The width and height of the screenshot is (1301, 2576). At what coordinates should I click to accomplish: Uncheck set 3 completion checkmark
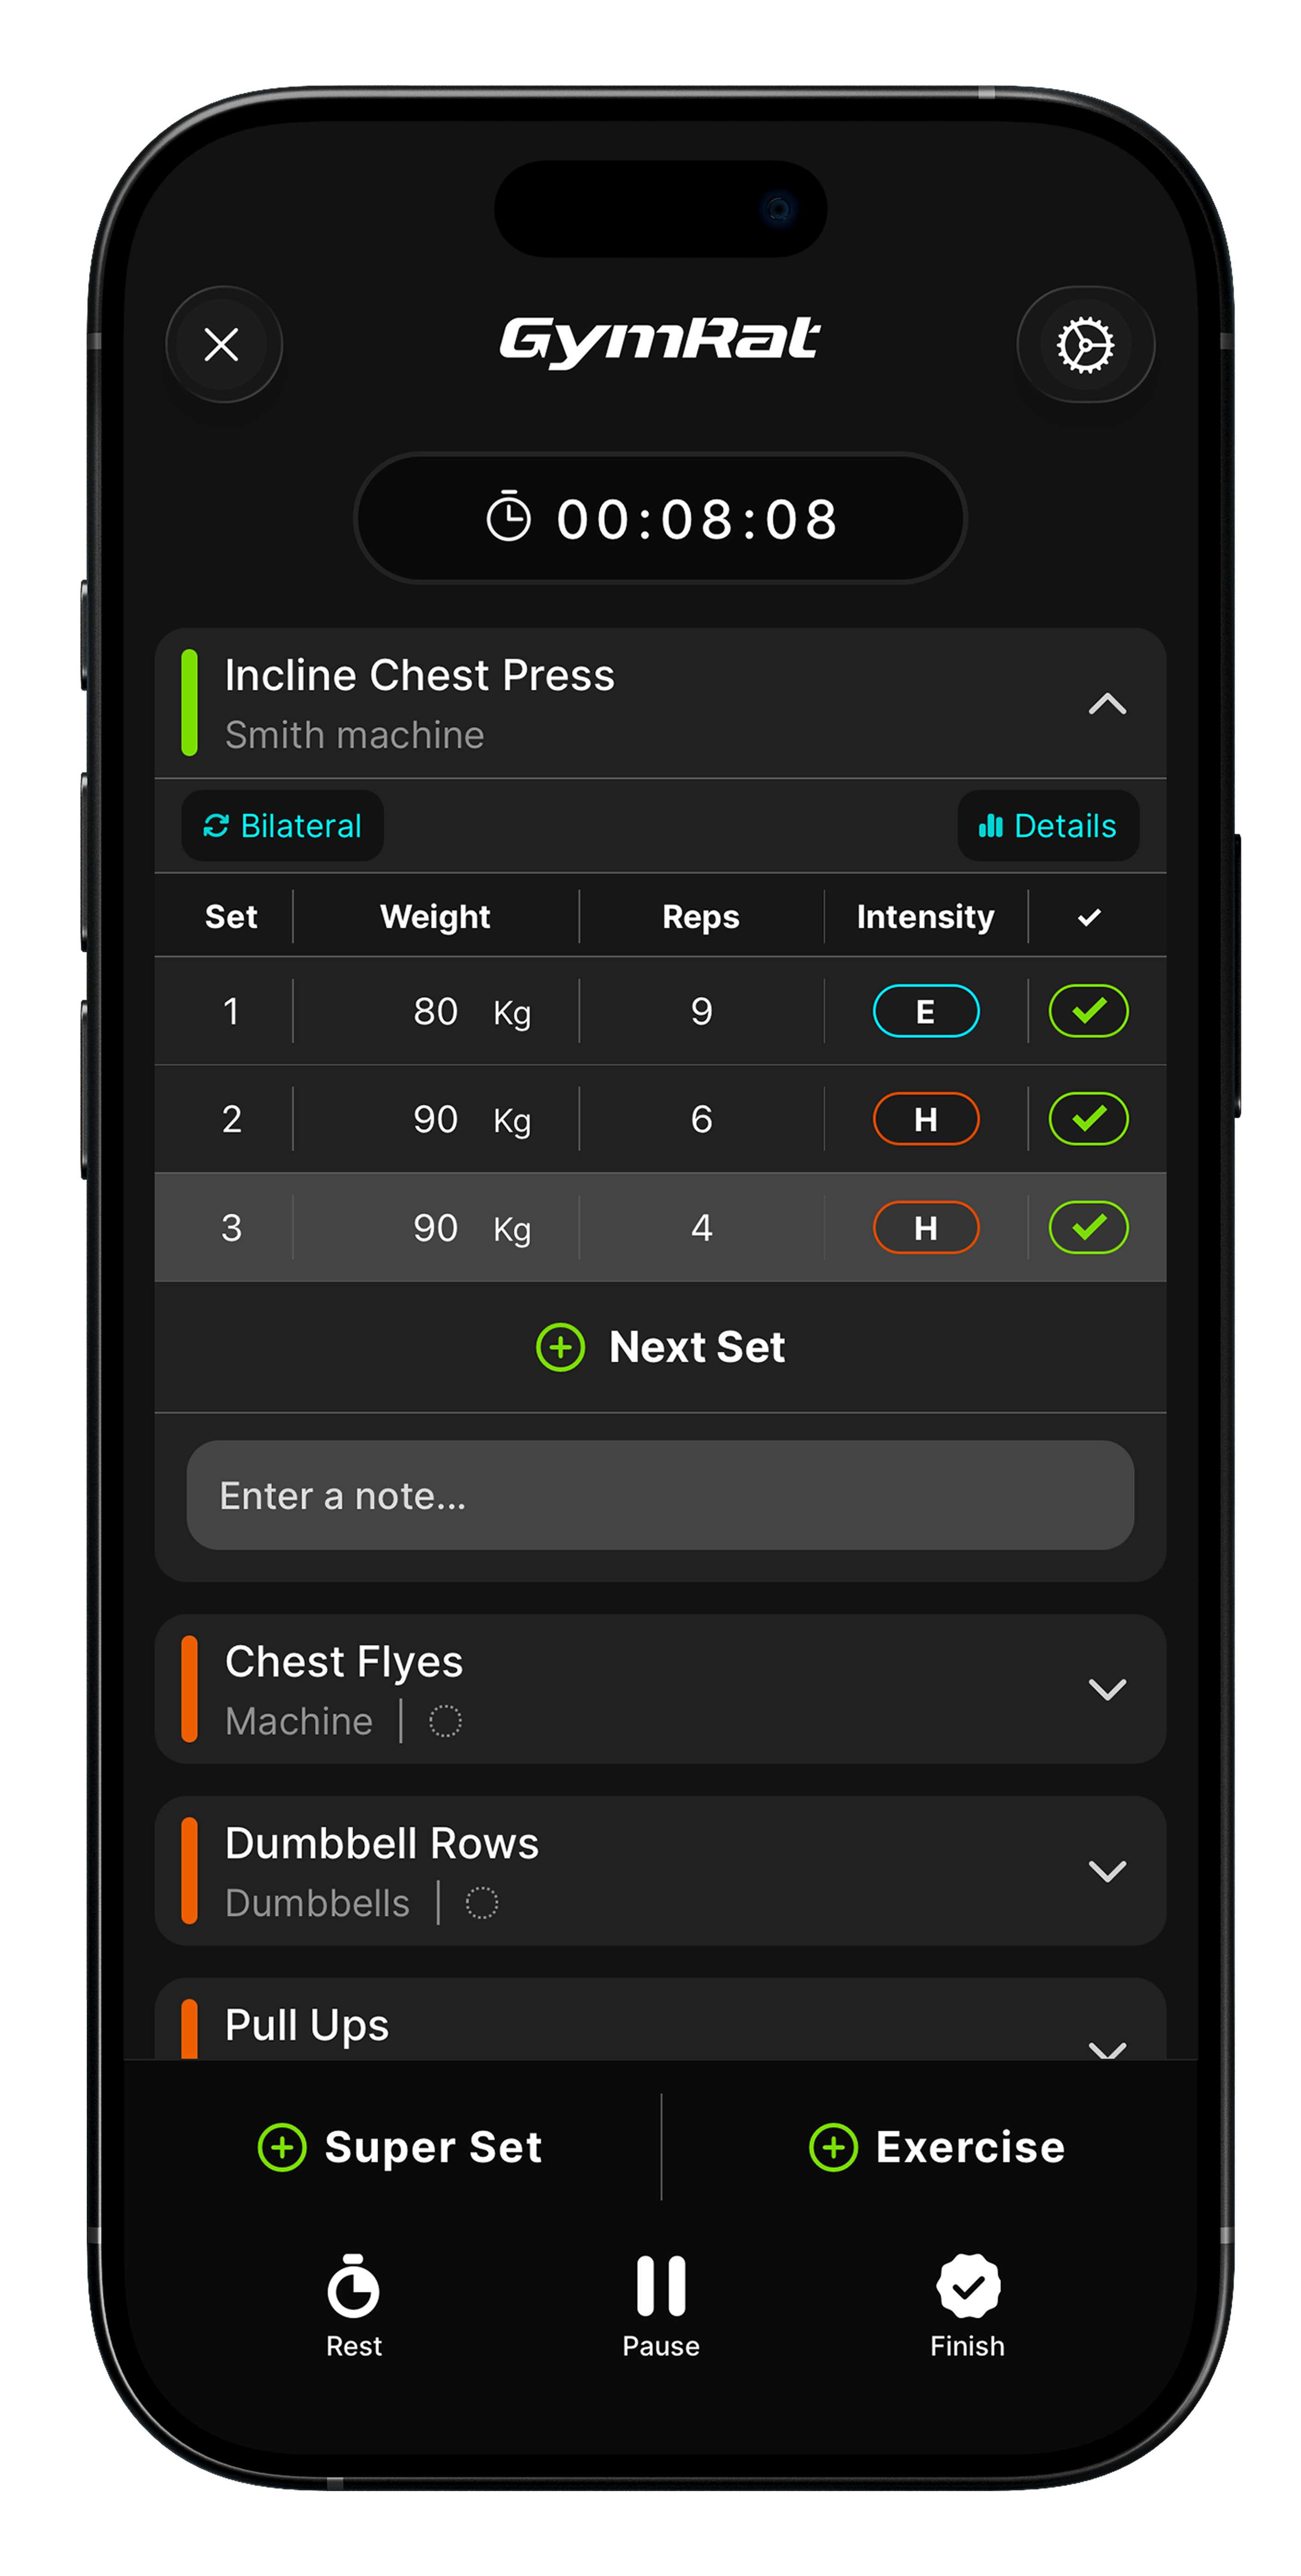pyautogui.click(x=1088, y=1227)
